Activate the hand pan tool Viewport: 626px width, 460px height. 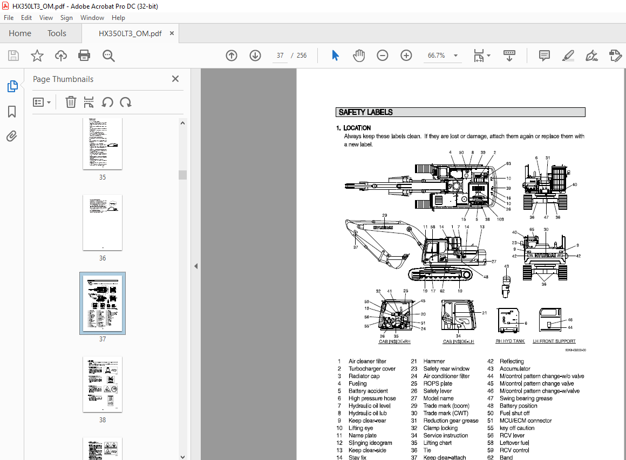click(359, 56)
